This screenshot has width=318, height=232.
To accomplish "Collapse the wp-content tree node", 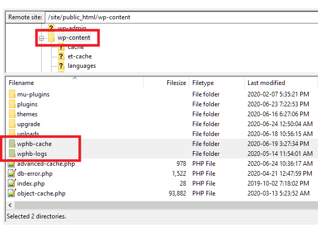I will (41, 38).
